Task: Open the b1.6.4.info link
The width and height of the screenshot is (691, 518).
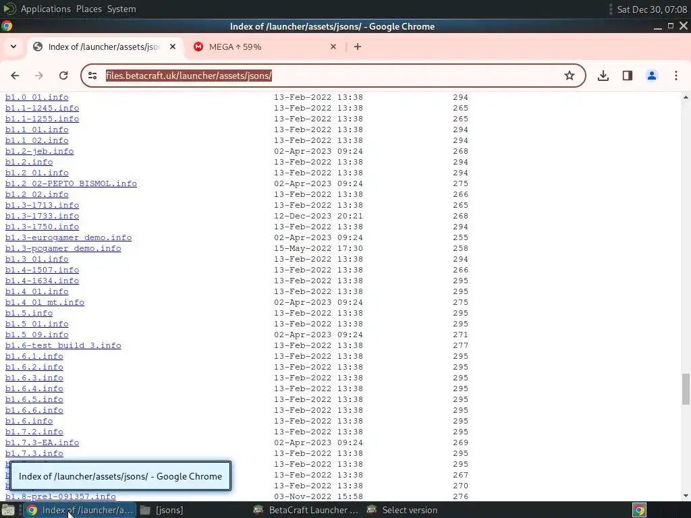Action: pos(34,388)
